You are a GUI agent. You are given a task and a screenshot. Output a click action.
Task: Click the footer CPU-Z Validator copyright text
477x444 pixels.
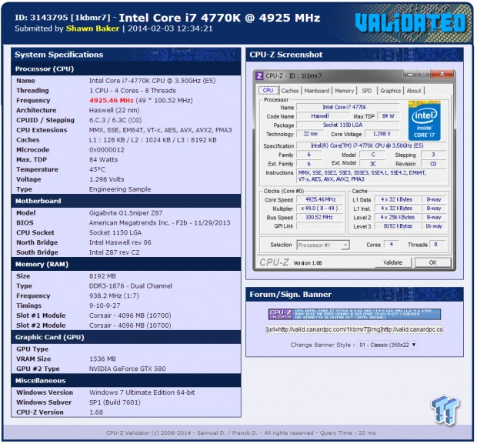point(241,432)
